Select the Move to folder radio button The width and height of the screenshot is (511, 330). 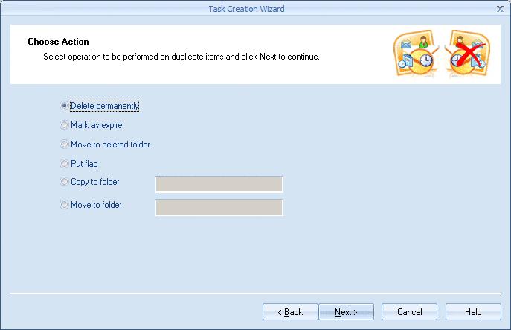pos(65,205)
